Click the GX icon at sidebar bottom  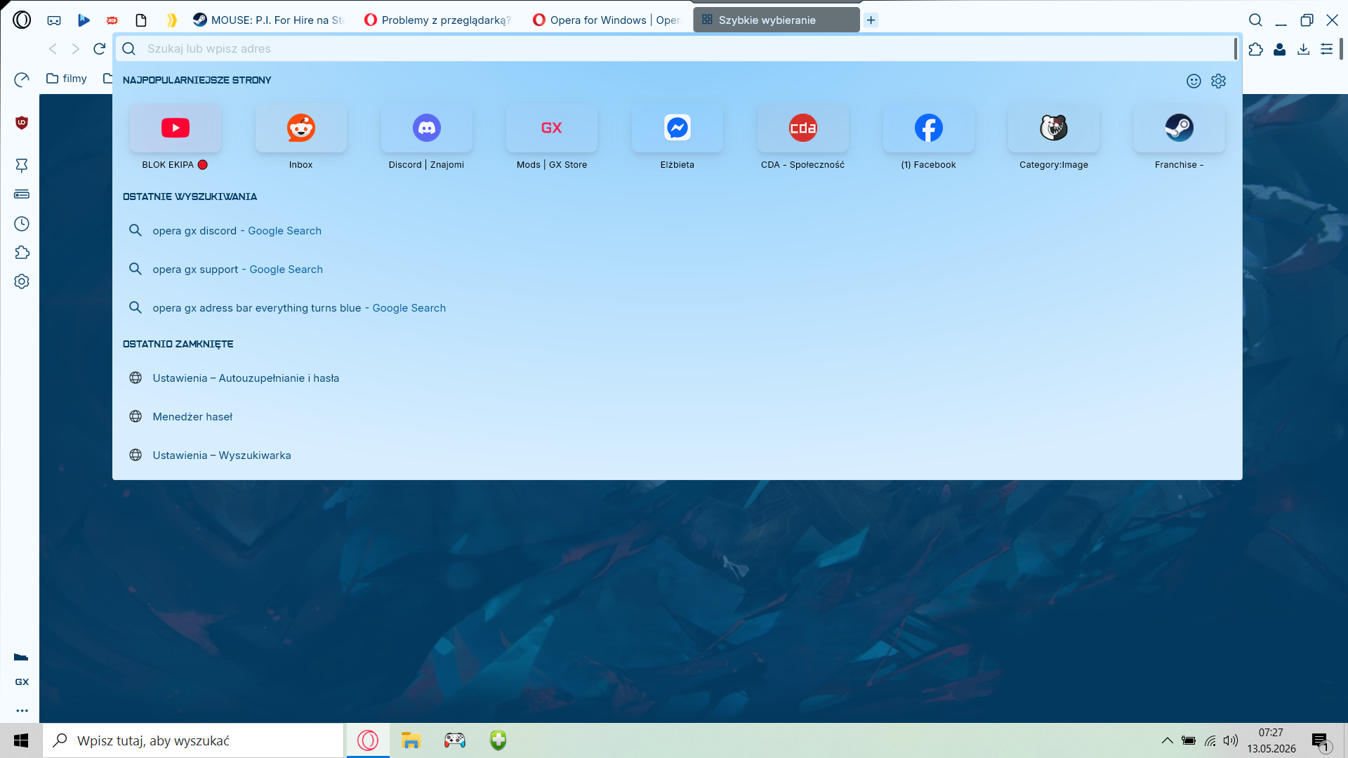(22, 682)
